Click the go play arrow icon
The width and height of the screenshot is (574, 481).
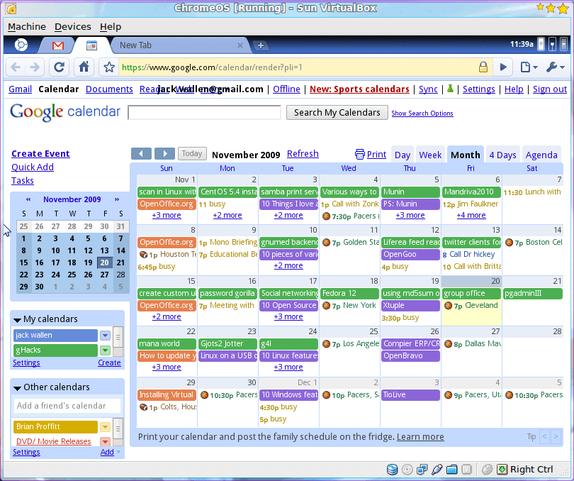(503, 67)
